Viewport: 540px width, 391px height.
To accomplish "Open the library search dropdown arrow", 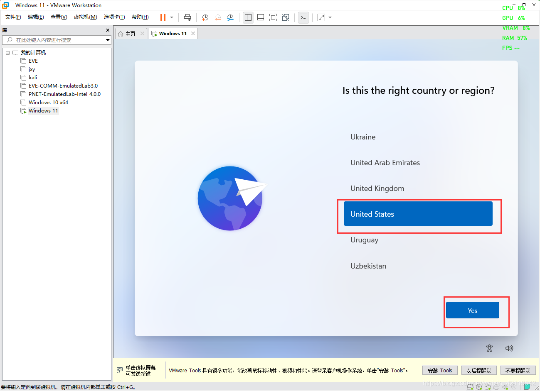I will pos(108,40).
